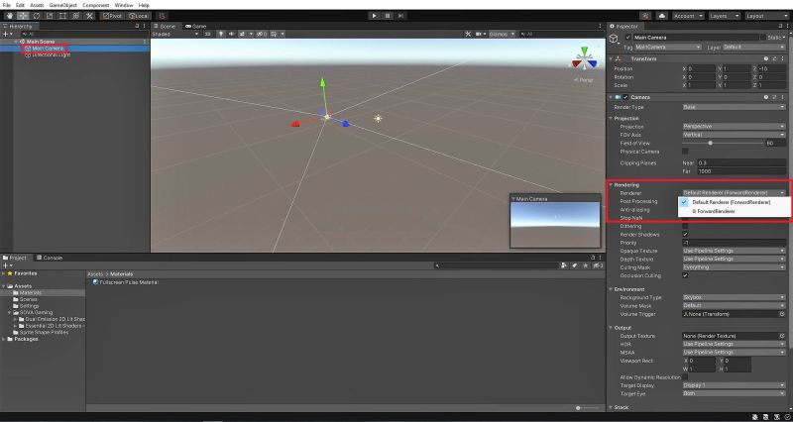Open the Shaded draw mode dropdown
Image resolution: width=793 pixels, height=422 pixels.
[175, 34]
